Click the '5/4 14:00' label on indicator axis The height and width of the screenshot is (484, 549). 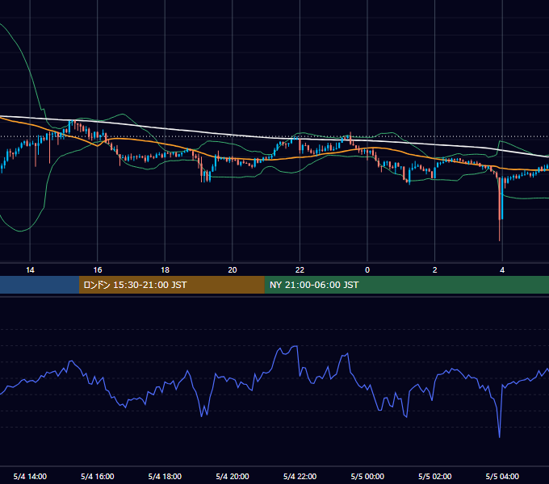pyautogui.click(x=30, y=476)
